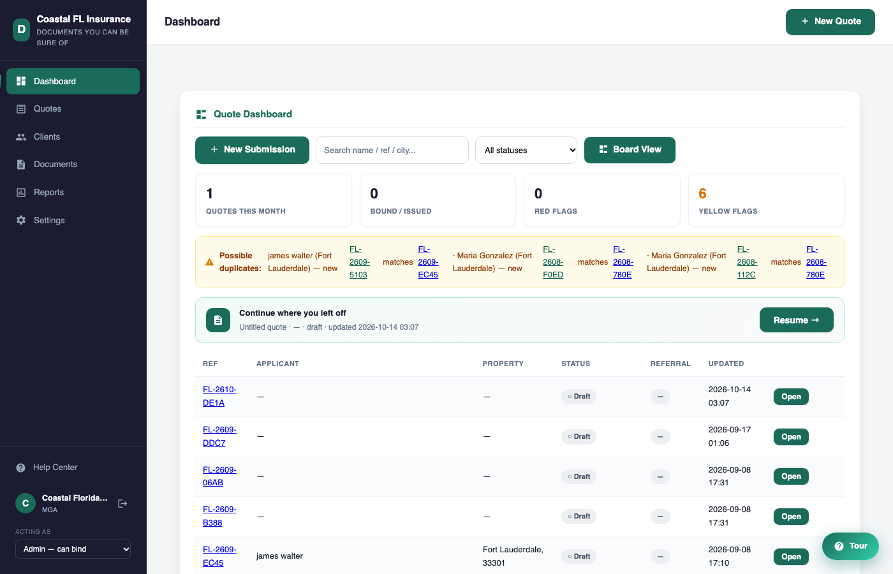This screenshot has height=574, width=893.
Task: Click Open for quote FL-2609-B388
Action: point(791,517)
